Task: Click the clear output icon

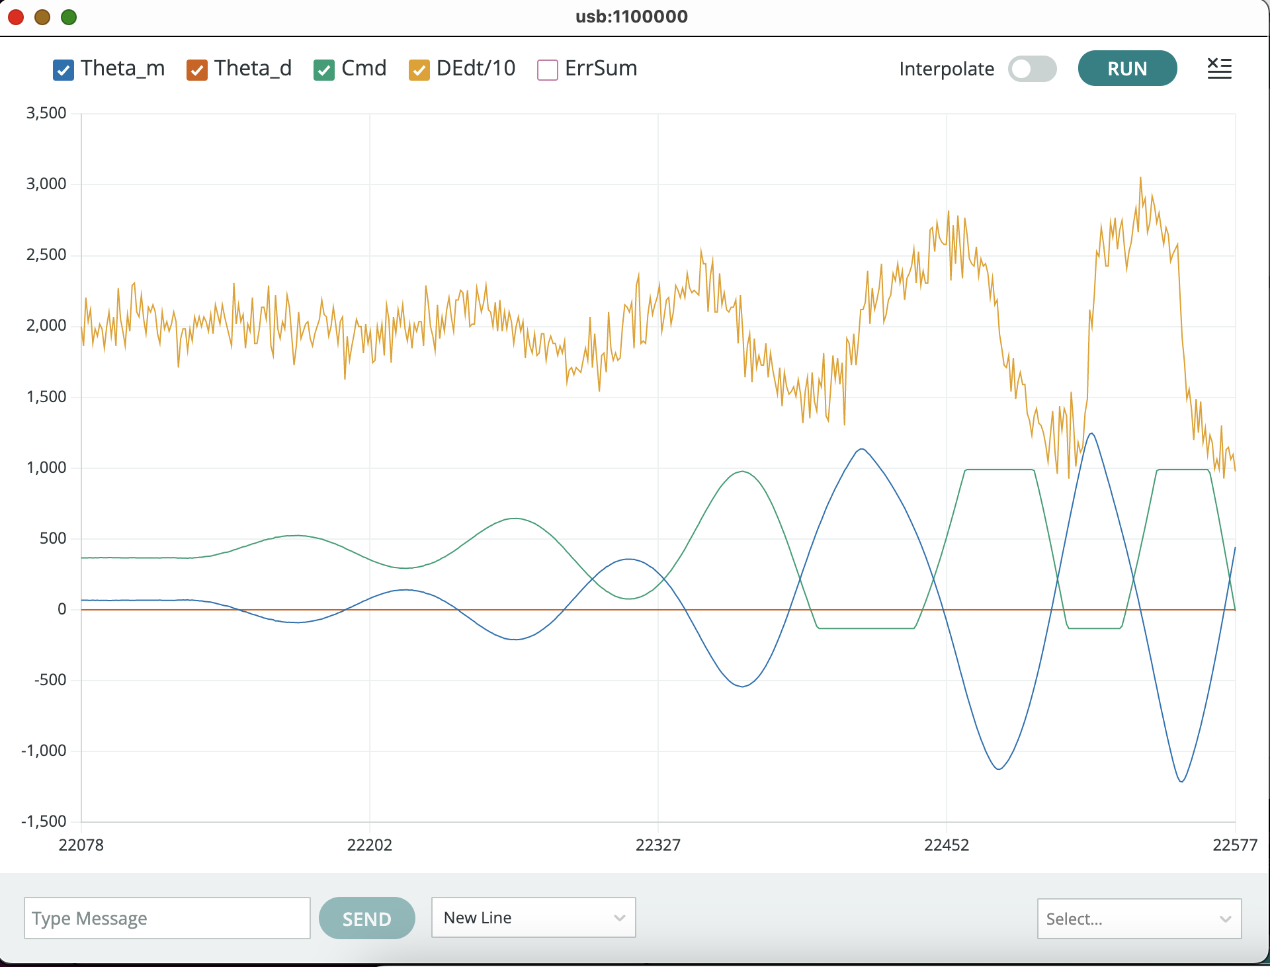Action: pyautogui.click(x=1219, y=68)
